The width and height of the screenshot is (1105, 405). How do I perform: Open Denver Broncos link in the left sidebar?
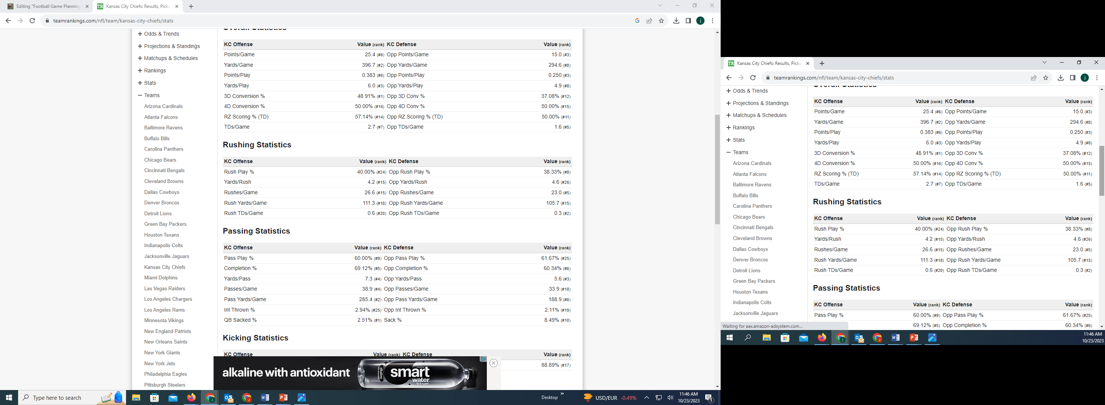click(x=162, y=203)
